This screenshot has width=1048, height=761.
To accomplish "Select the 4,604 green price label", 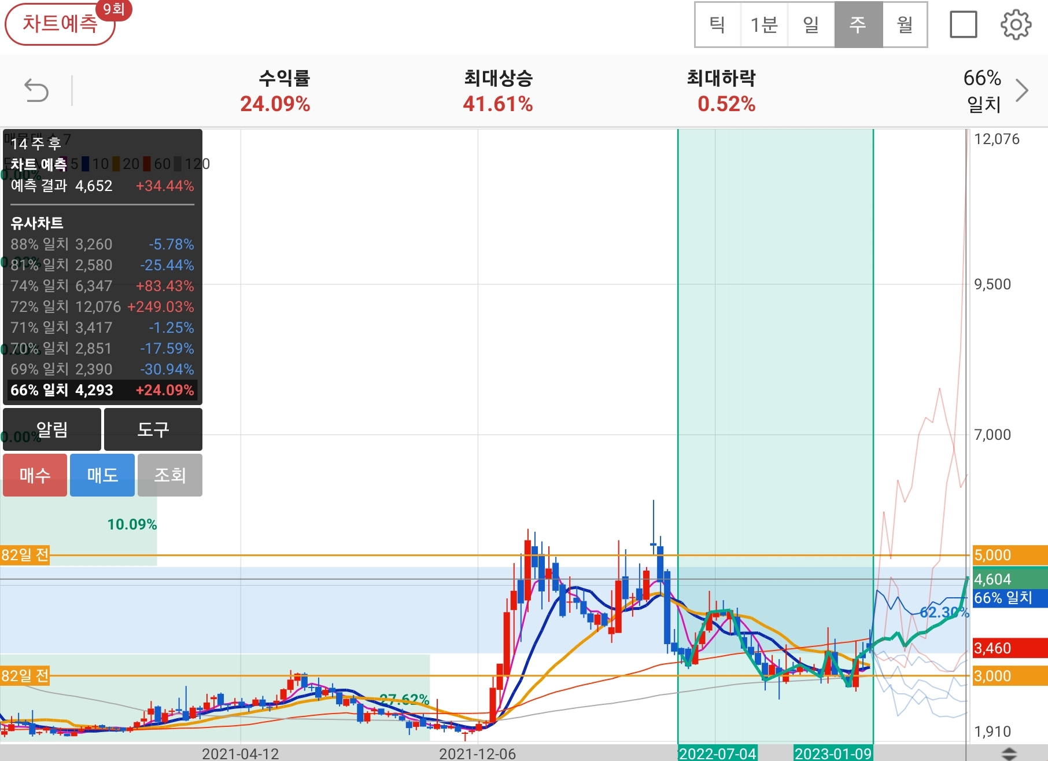I will coord(1010,579).
